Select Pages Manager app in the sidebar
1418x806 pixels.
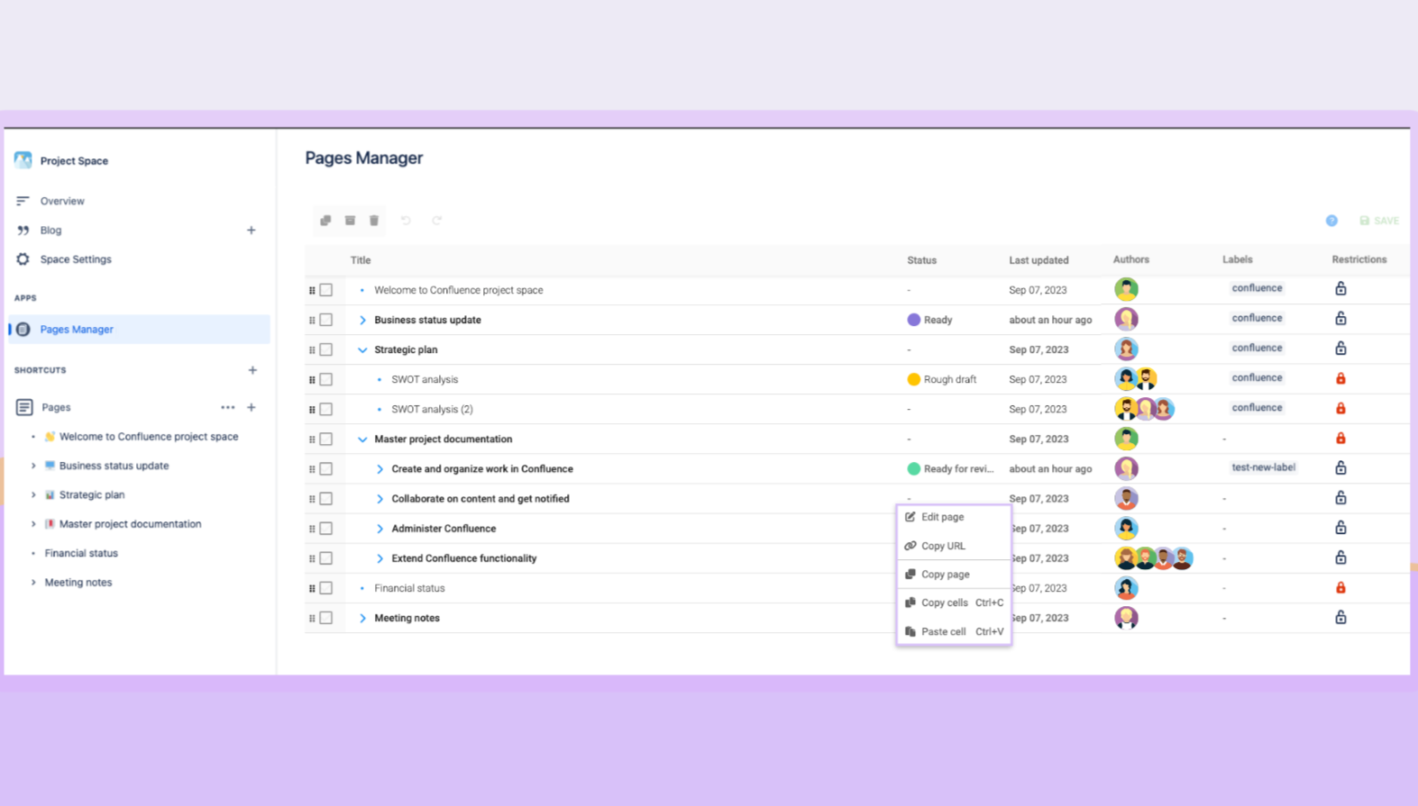pos(139,330)
